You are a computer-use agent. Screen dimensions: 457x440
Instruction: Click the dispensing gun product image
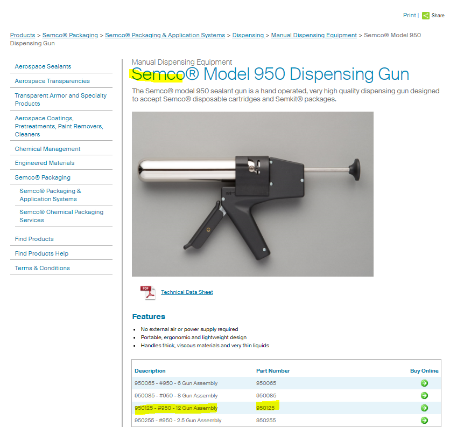tap(252, 194)
